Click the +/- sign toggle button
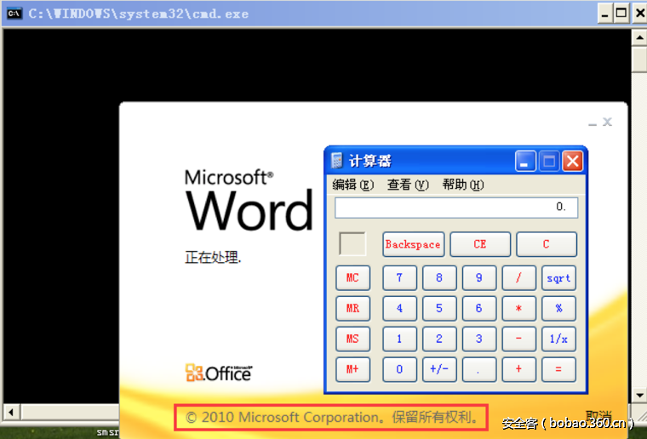The width and height of the screenshot is (647, 439). (439, 369)
